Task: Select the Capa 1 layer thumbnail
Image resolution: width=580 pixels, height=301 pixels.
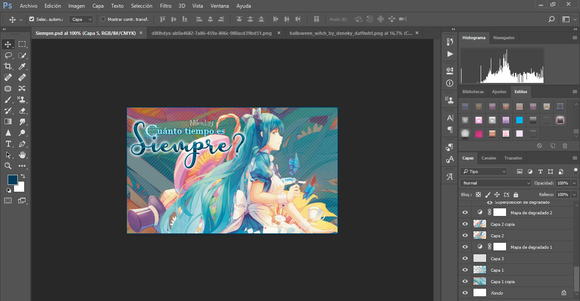Action: tap(480, 270)
